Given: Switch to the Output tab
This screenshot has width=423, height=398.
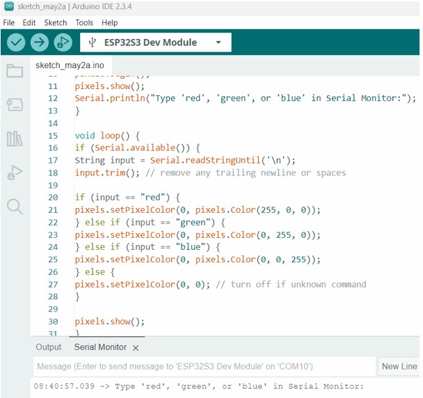Looking at the screenshot, I should point(49,347).
